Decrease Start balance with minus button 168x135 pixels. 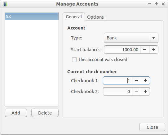[145, 49]
